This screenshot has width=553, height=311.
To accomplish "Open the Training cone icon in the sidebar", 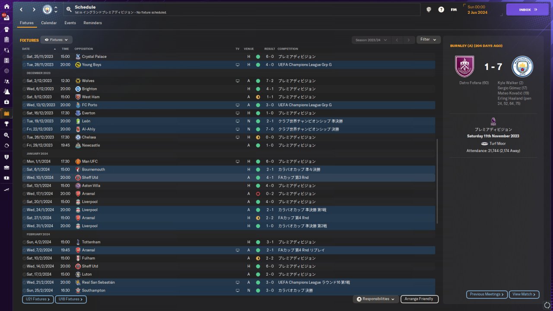I will pos(6,92).
